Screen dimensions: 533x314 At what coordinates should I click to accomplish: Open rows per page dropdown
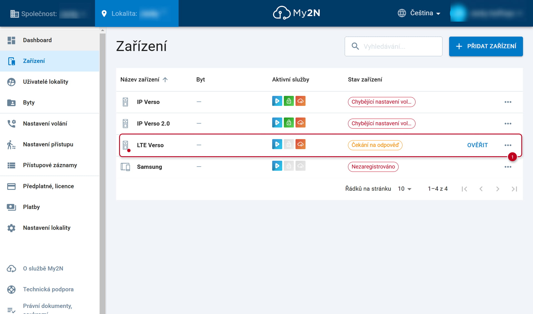click(405, 189)
